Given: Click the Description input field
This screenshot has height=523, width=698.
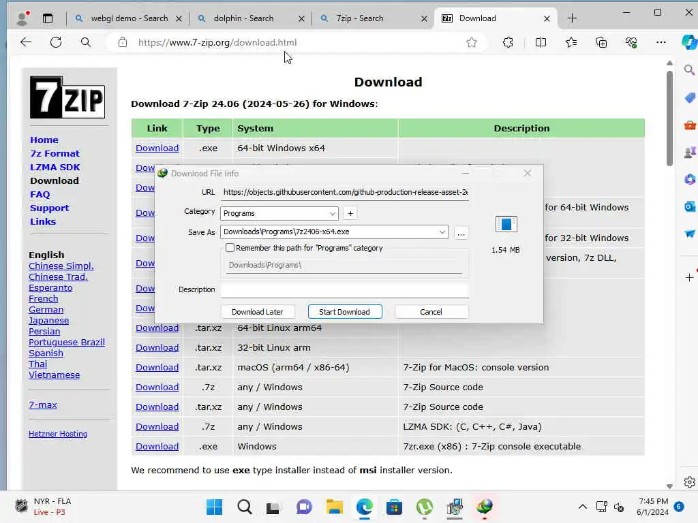Looking at the screenshot, I should click(x=344, y=290).
